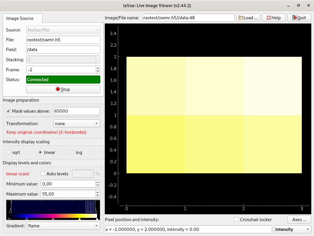Uncheck the Mask values above checkbox

(8, 111)
